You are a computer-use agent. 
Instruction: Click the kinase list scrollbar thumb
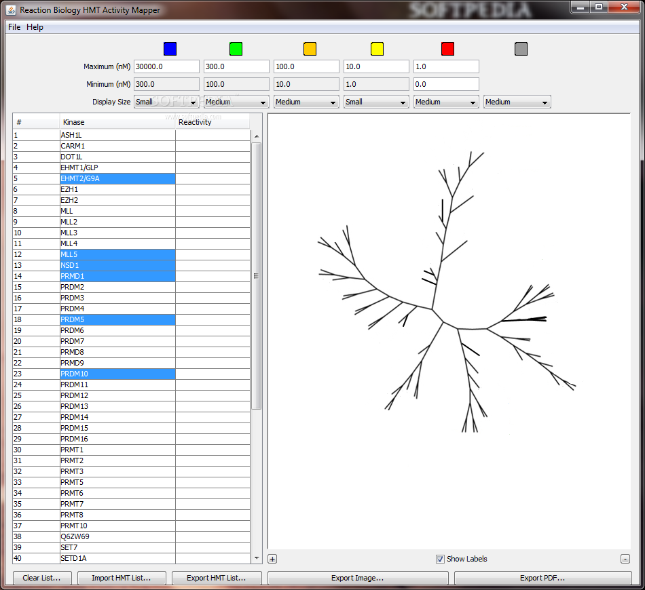[x=257, y=276]
